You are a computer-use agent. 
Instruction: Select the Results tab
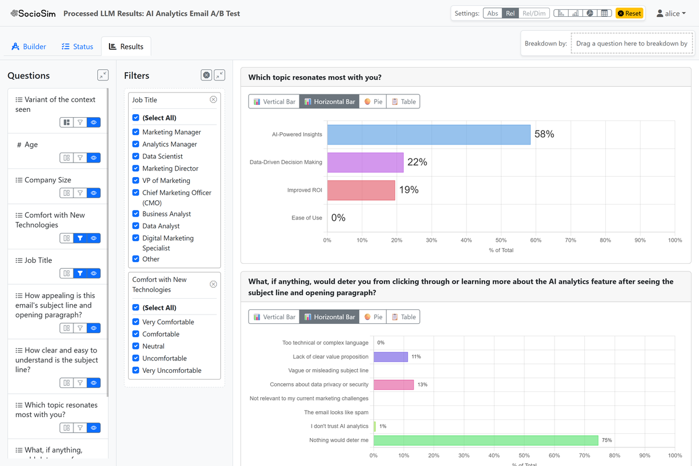126,47
